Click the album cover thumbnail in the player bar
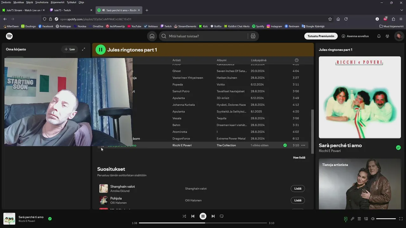This screenshot has width=406, height=228. pos(9,219)
